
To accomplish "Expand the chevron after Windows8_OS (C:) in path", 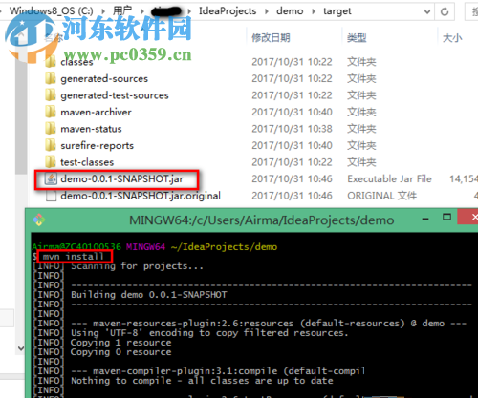I will (103, 11).
